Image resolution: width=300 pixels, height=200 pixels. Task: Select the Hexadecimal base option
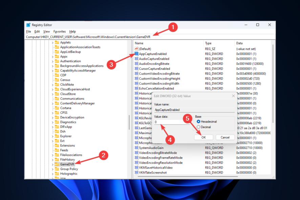[x=198, y=121]
